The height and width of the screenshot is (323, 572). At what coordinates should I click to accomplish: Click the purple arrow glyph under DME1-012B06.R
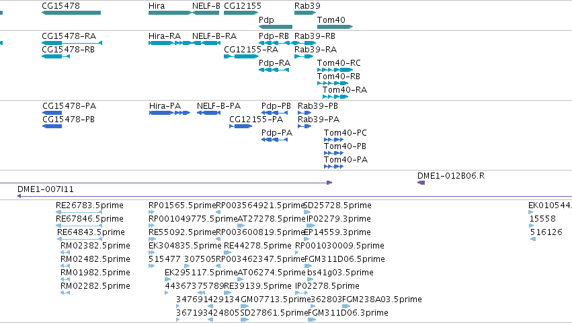[421, 183]
